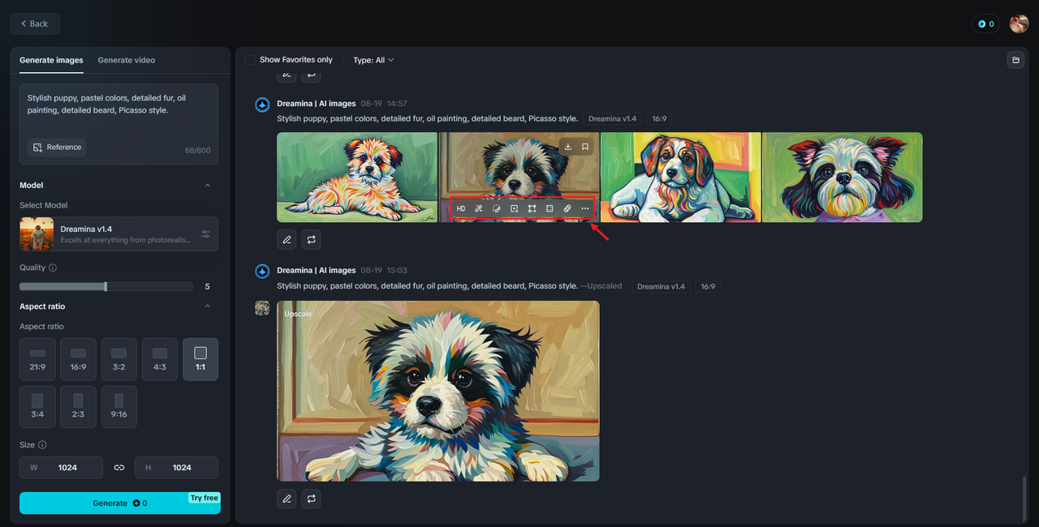Image resolution: width=1039 pixels, height=527 pixels.
Task: Click the 16:9 tag on the 15:03 upscaled post
Action: click(x=707, y=286)
